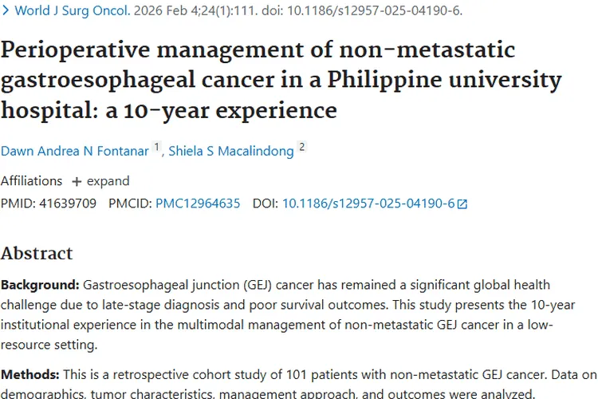Click the bold Background label in the abstract
Image resolution: width=598 pixels, height=399 pixels.
point(40,285)
